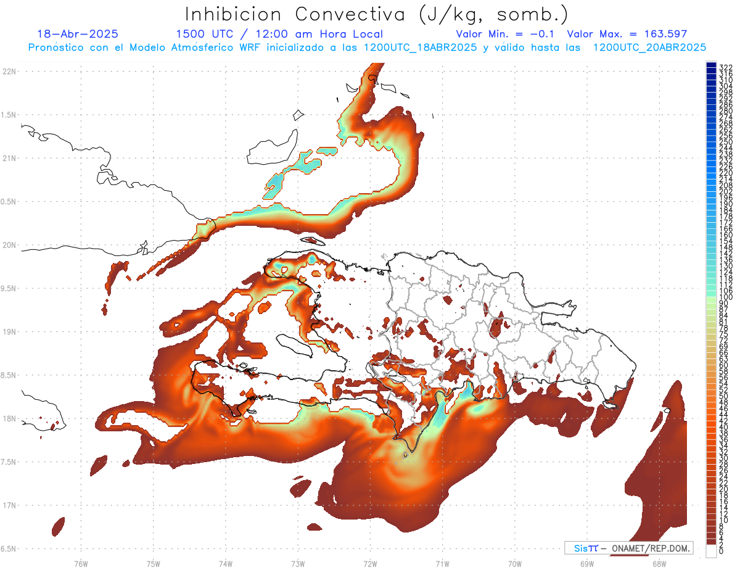Click the '71W' longitude label
Screen dimensions: 740x572
pos(442,563)
